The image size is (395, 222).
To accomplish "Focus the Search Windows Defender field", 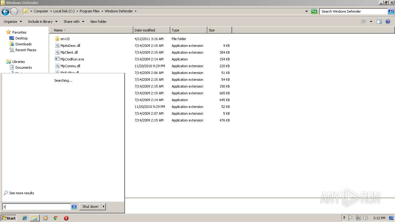I will tap(354, 11).
